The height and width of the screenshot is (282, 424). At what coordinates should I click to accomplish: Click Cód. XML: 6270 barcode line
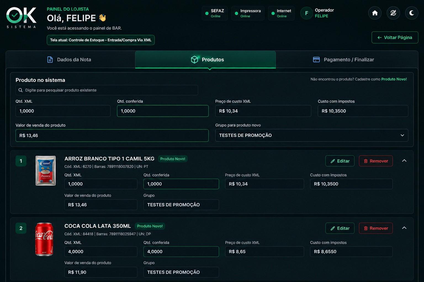(x=106, y=167)
